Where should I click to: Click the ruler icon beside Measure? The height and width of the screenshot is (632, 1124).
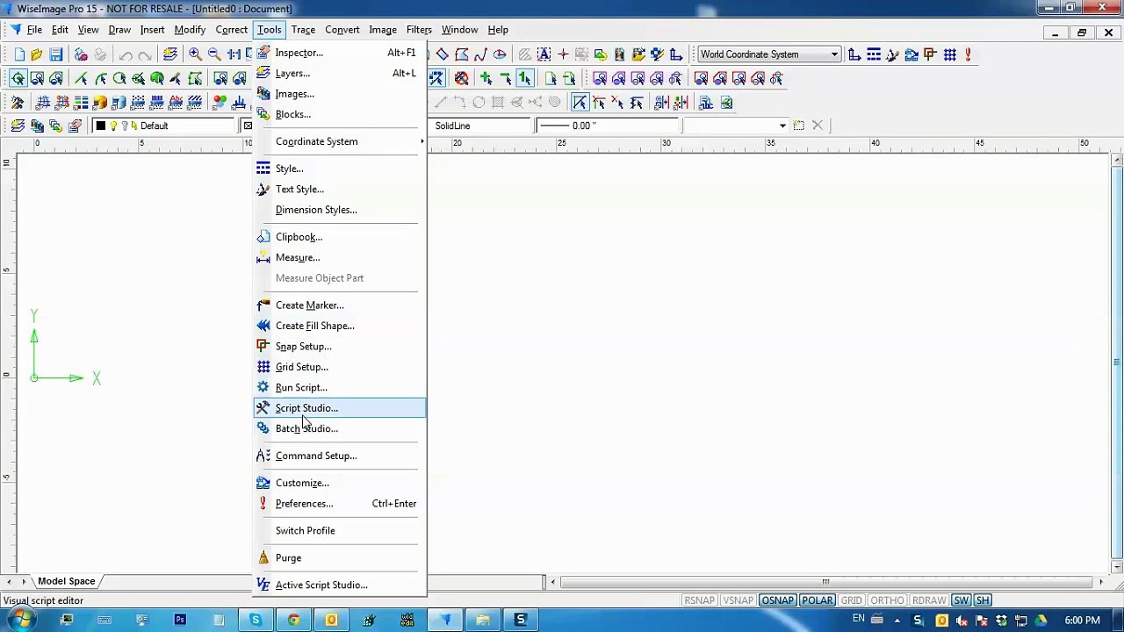pos(263,257)
